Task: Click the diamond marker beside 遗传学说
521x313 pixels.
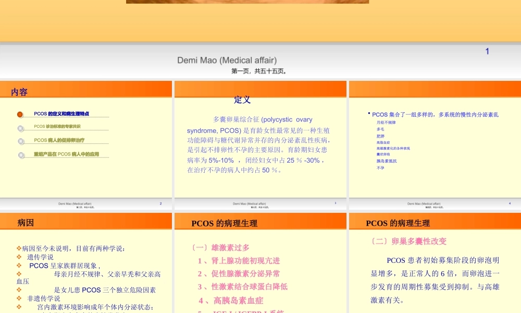Action: point(18,257)
